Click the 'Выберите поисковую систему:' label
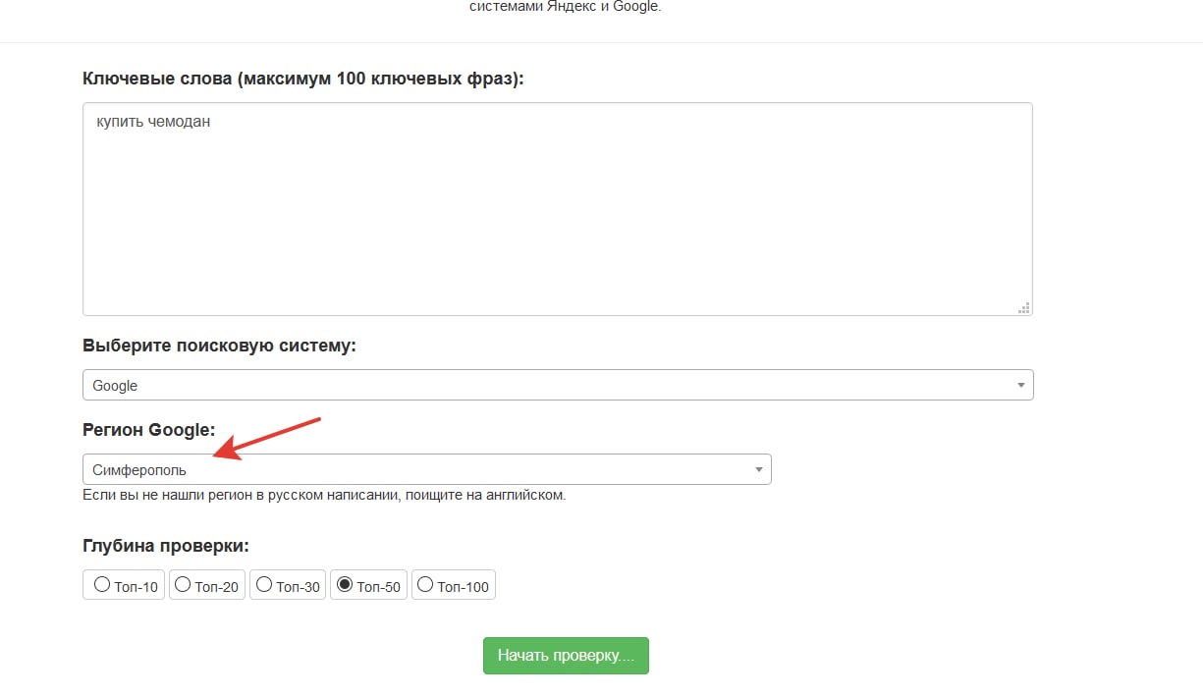Screen dimensions: 1203x696 (x=219, y=346)
